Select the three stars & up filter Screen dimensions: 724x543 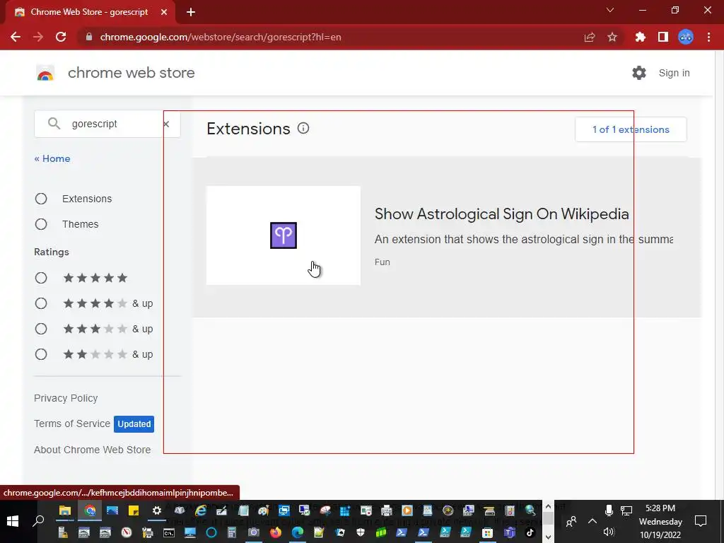(x=41, y=329)
